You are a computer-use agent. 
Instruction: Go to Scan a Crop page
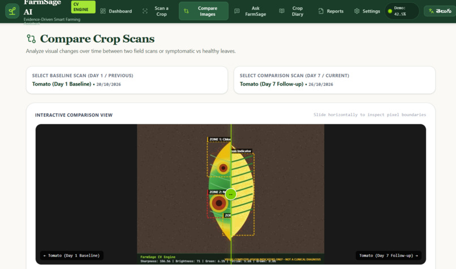156,11
